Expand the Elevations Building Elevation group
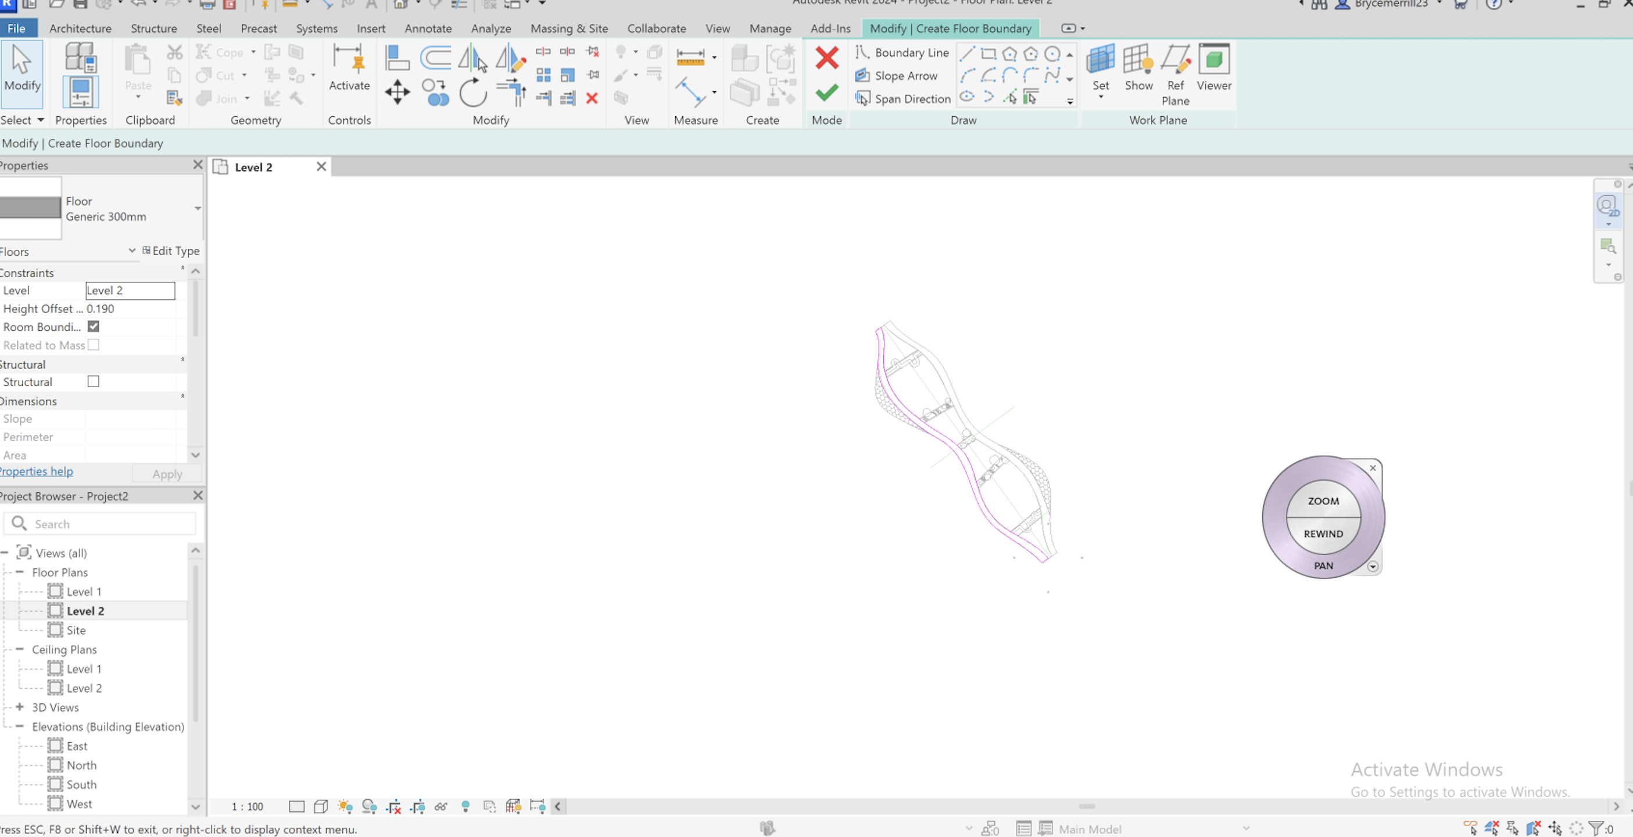 pos(22,727)
